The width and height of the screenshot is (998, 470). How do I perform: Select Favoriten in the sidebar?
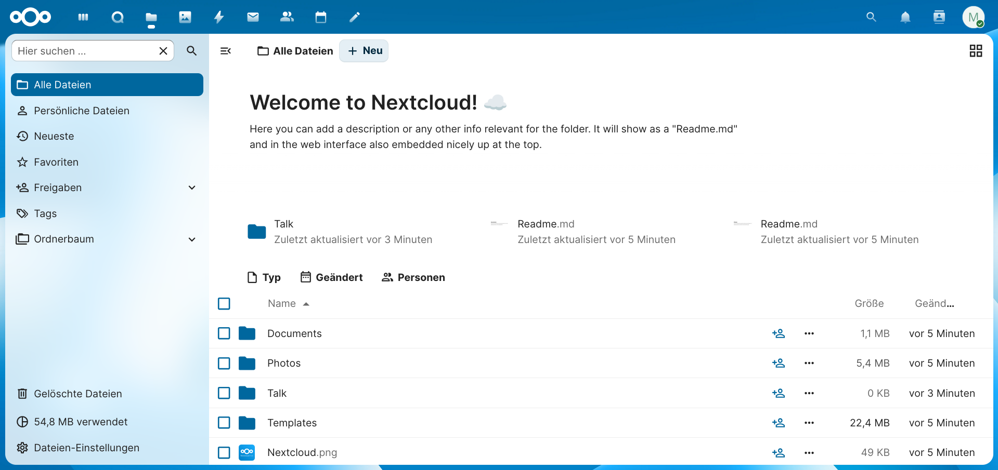56,162
